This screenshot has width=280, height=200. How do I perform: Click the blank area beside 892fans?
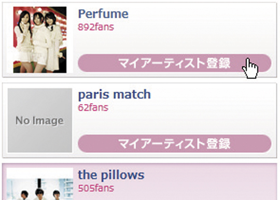[x=193, y=27]
